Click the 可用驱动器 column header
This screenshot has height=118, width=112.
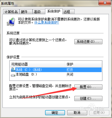click(37, 64)
